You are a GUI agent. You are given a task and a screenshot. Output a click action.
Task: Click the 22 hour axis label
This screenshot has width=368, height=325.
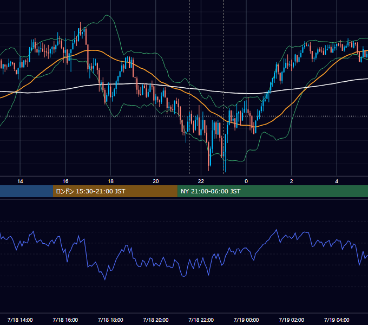201,181
